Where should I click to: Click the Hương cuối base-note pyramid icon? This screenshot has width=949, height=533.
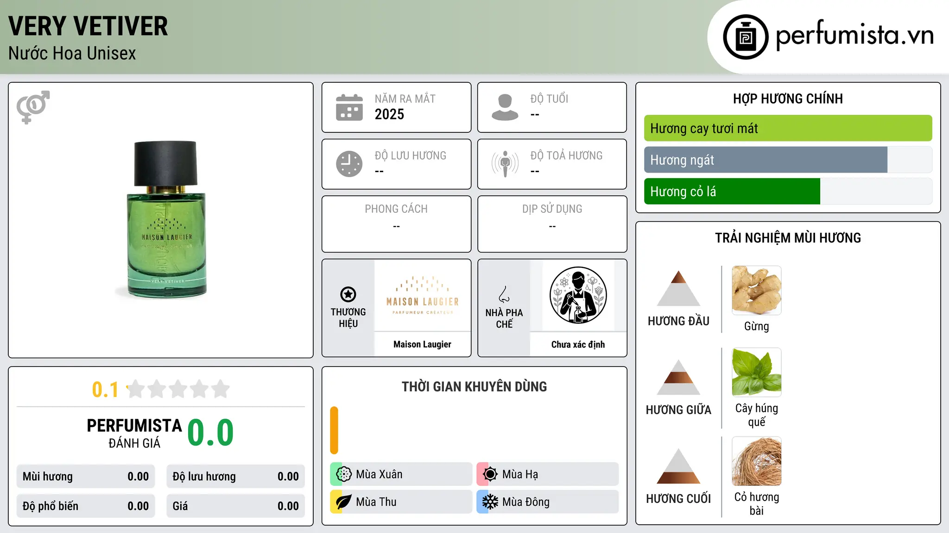click(678, 466)
